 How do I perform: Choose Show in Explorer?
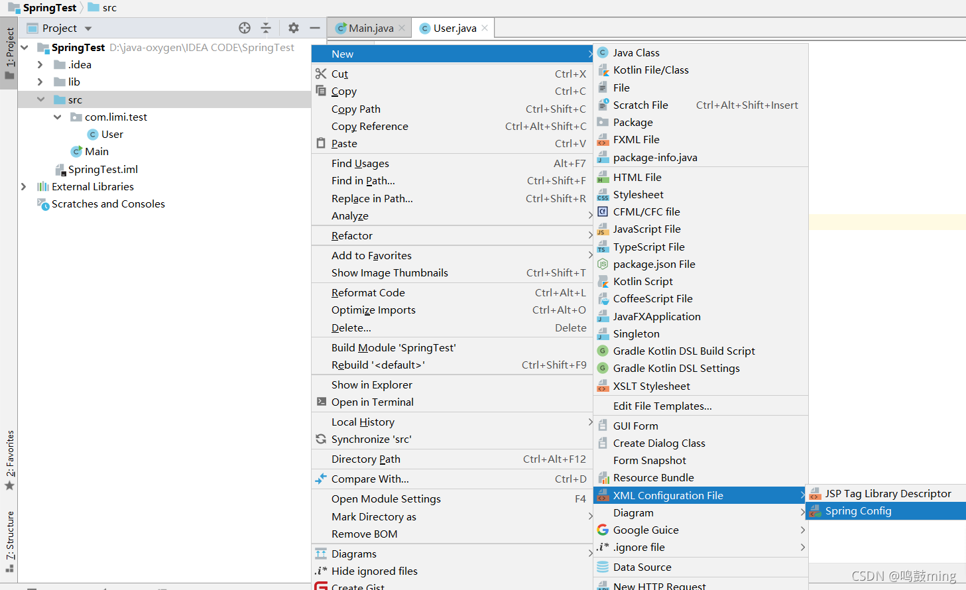452,384
